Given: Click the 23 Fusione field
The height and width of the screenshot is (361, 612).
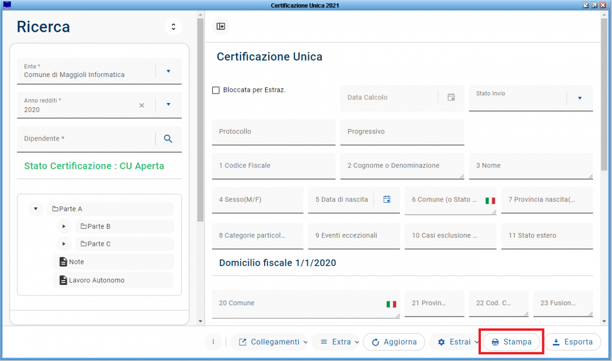Looking at the screenshot, I should [x=563, y=304].
